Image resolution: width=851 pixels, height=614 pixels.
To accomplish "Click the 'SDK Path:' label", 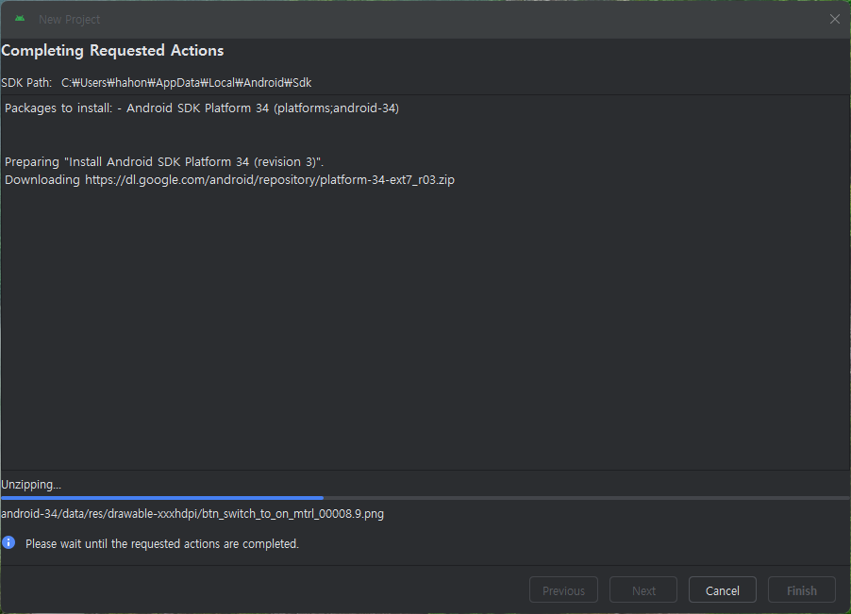I will pyautogui.click(x=26, y=82).
